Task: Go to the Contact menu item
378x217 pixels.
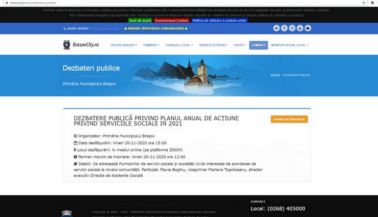Action: click(x=258, y=45)
